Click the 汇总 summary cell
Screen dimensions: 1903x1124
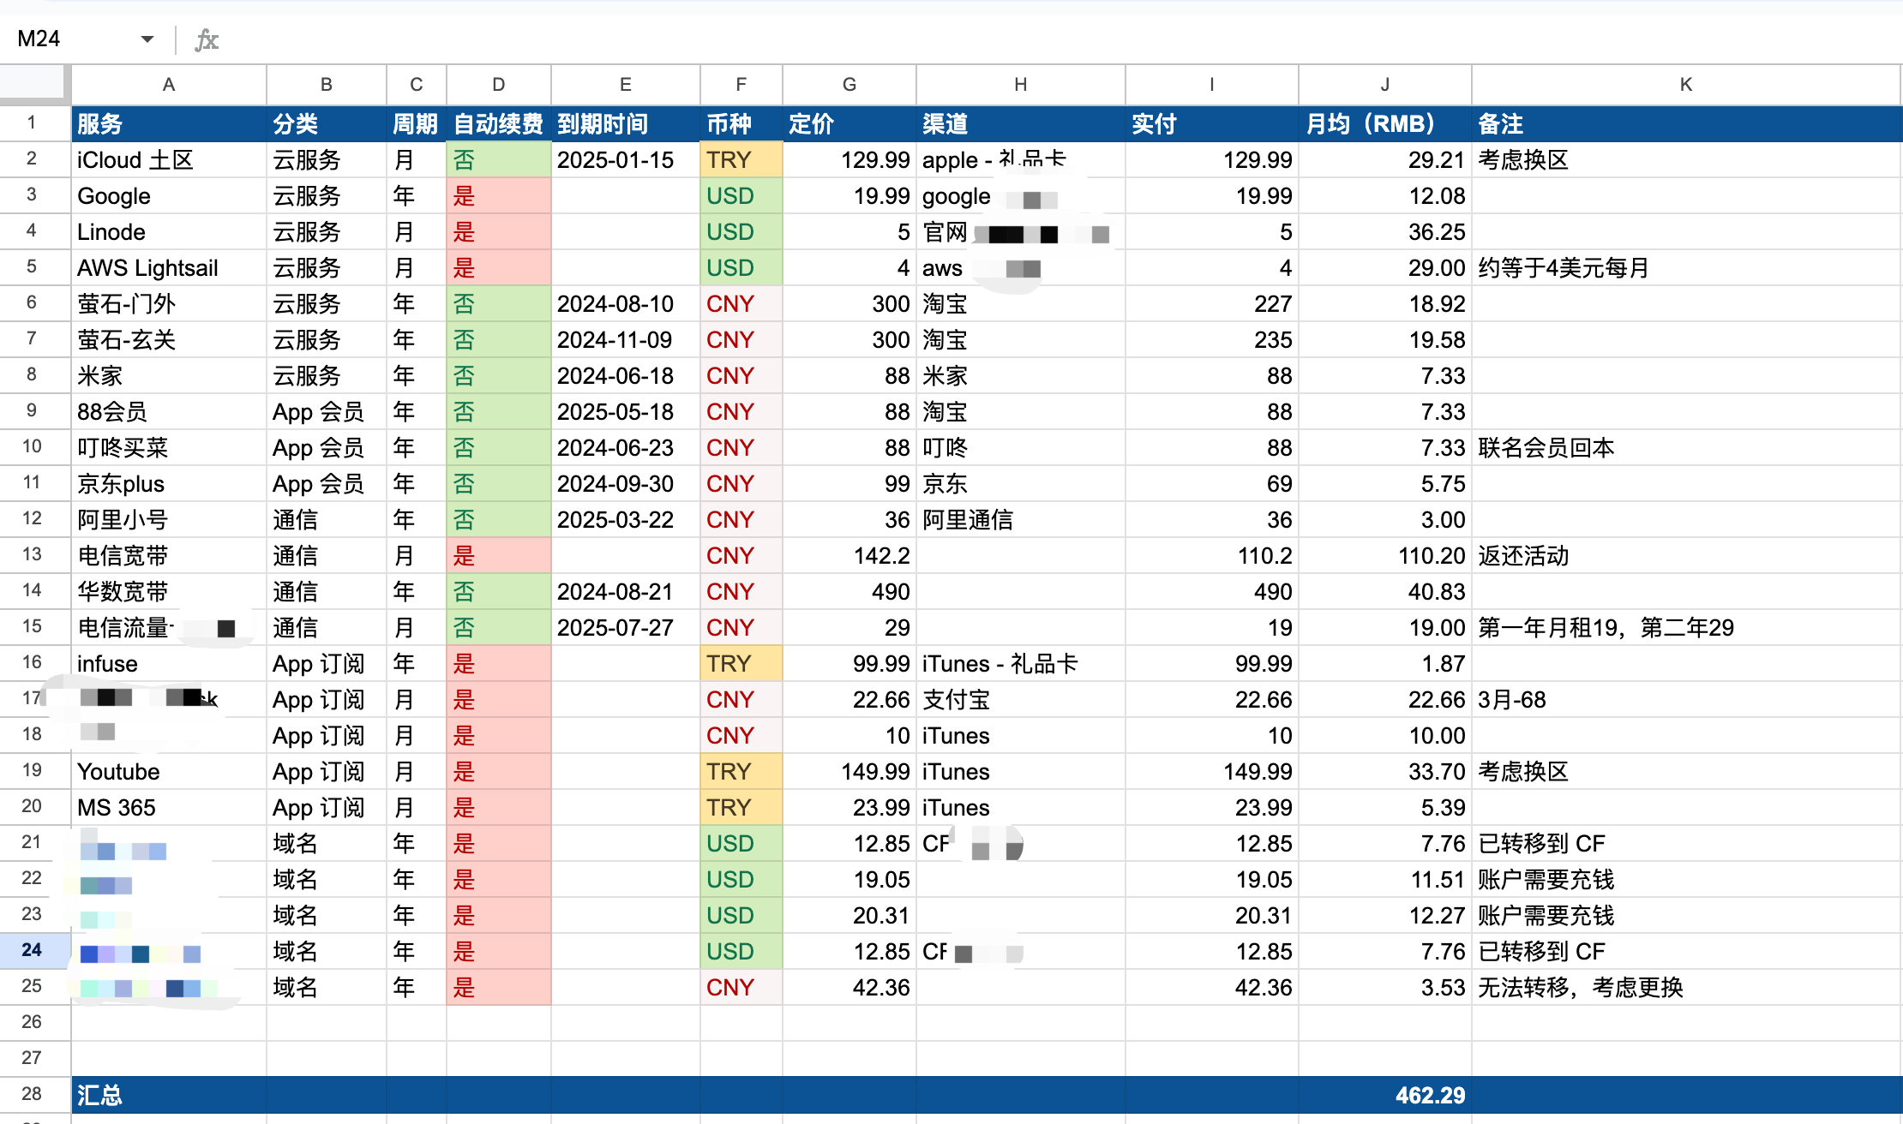tap(169, 1095)
